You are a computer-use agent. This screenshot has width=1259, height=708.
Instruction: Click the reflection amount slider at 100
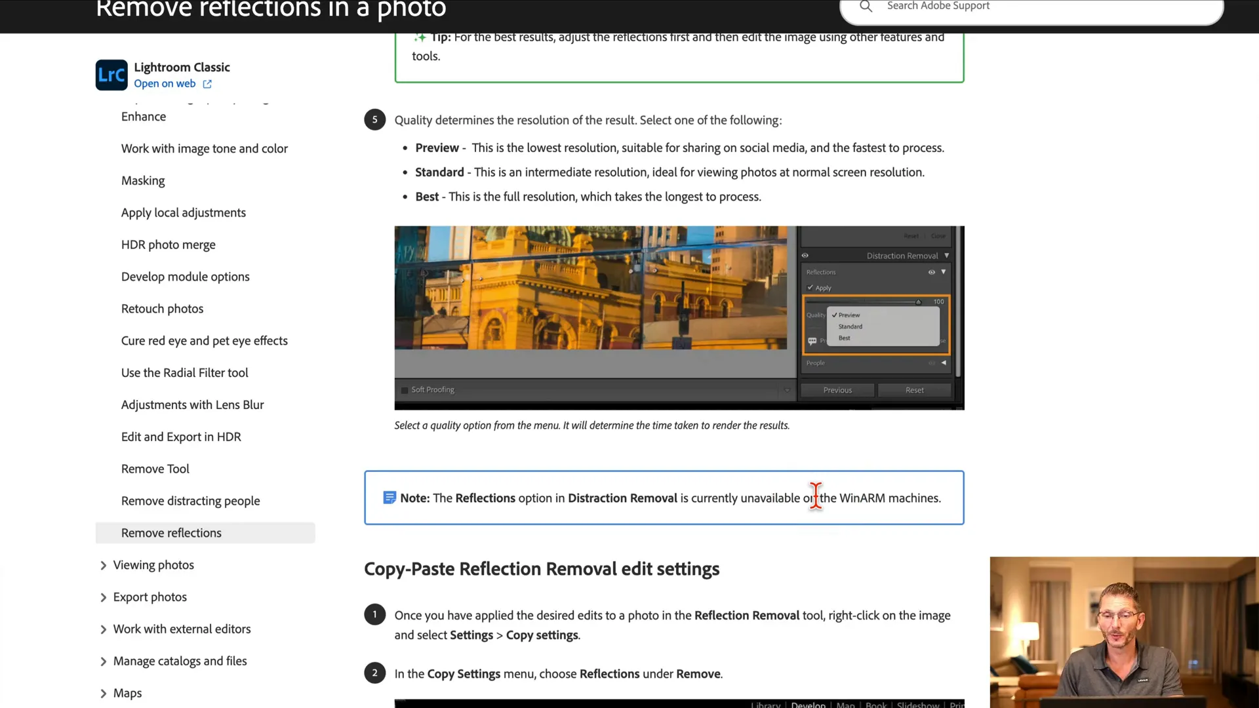pos(918,302)
